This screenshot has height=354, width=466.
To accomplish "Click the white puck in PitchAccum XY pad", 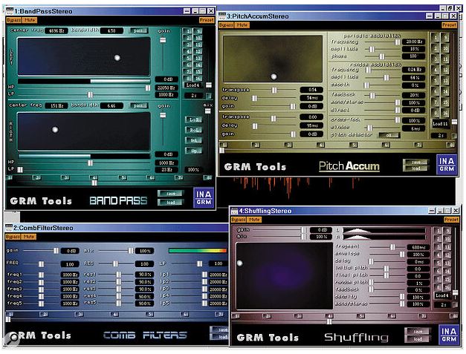I will point(274,76).
